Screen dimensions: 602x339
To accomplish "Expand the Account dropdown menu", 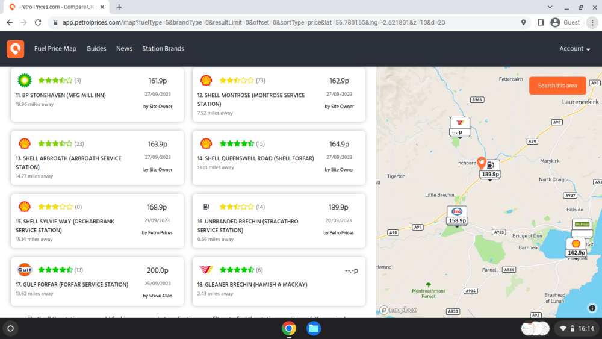I will (575, 49).
